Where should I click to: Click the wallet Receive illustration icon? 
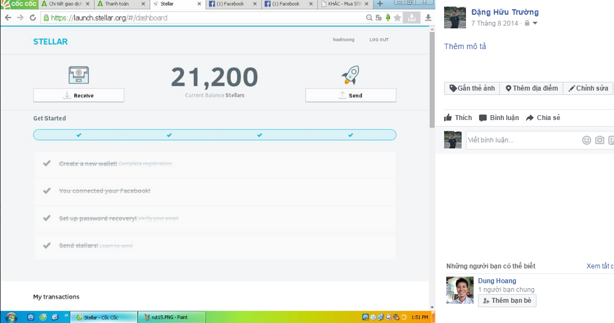pyautogui.click(x=79, y=75)
